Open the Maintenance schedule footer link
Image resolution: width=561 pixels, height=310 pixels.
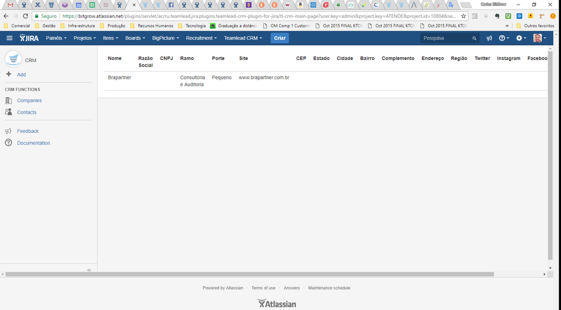[x=329, y=288]
